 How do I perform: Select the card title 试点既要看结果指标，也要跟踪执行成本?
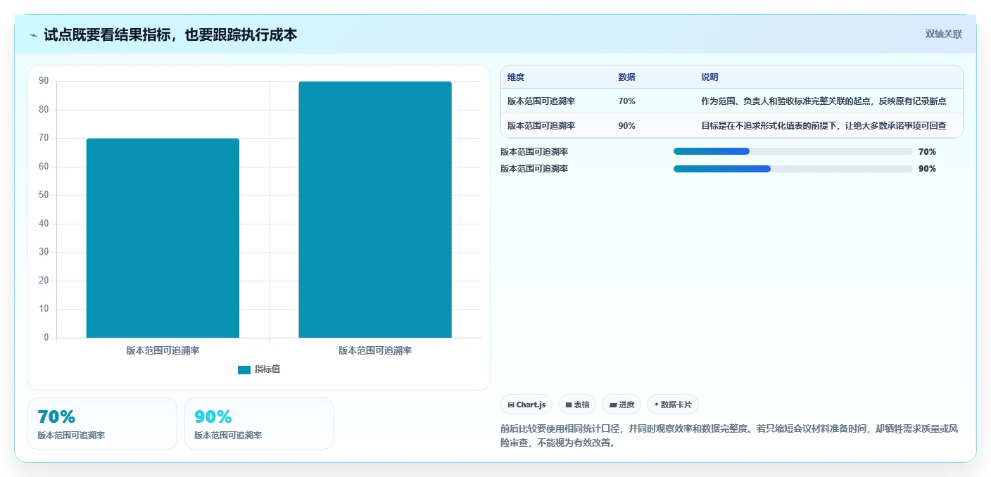point(170,34)
